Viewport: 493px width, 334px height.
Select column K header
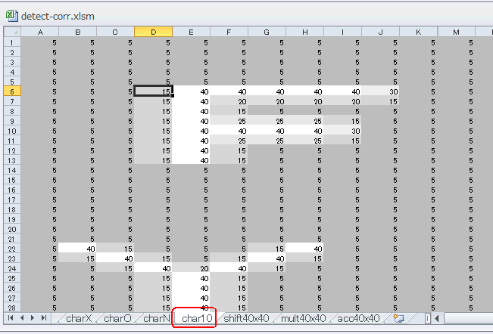pos(419,32)
